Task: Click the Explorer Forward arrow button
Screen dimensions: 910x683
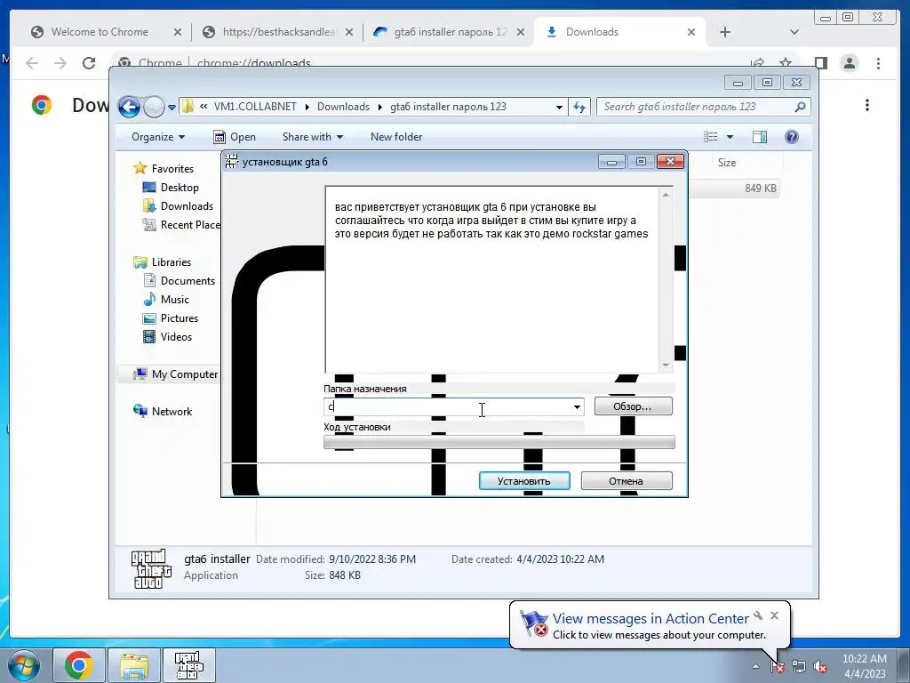Action: tap(154, 107)
